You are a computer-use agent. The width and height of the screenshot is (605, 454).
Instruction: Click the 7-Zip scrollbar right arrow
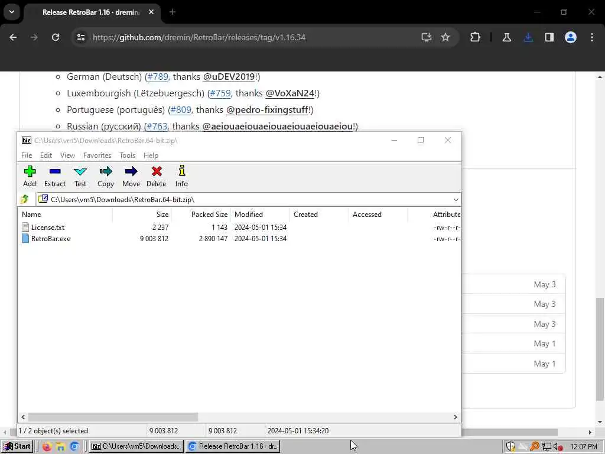point(456,417)
